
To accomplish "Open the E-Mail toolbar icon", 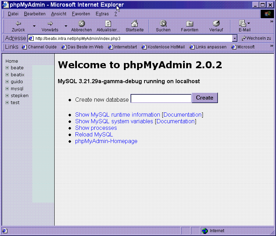I will [x=243, y=24].
